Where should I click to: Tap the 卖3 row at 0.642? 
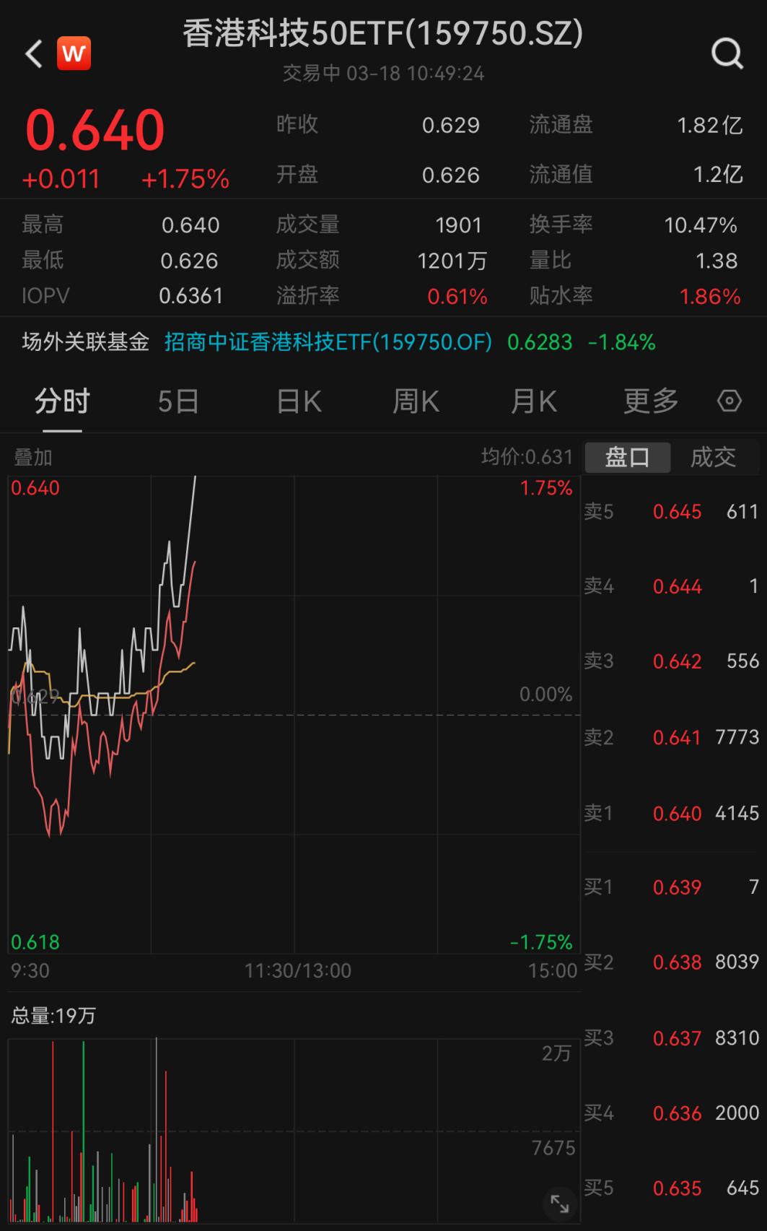click(671, 661)
